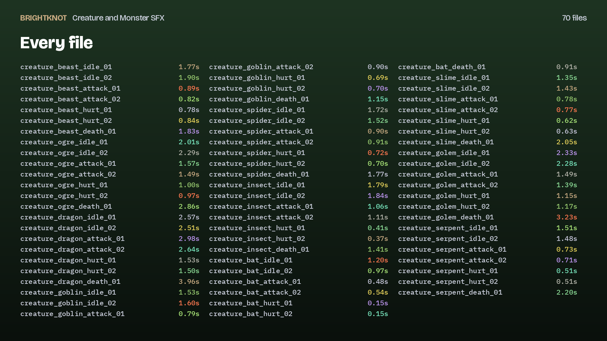Select creature_insect_attack_01 file name

pos(261,206)
